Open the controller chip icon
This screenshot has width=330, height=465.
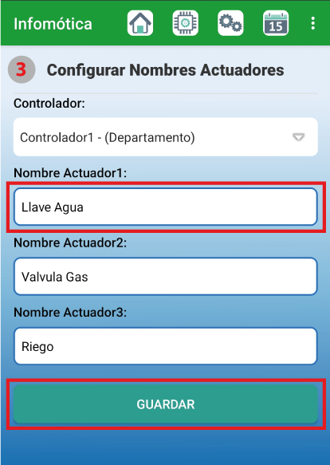pos(185,23)
